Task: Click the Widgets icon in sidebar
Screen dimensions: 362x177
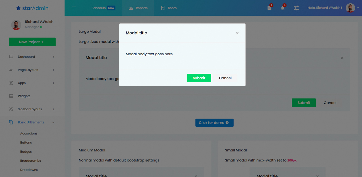Action: 11,96
